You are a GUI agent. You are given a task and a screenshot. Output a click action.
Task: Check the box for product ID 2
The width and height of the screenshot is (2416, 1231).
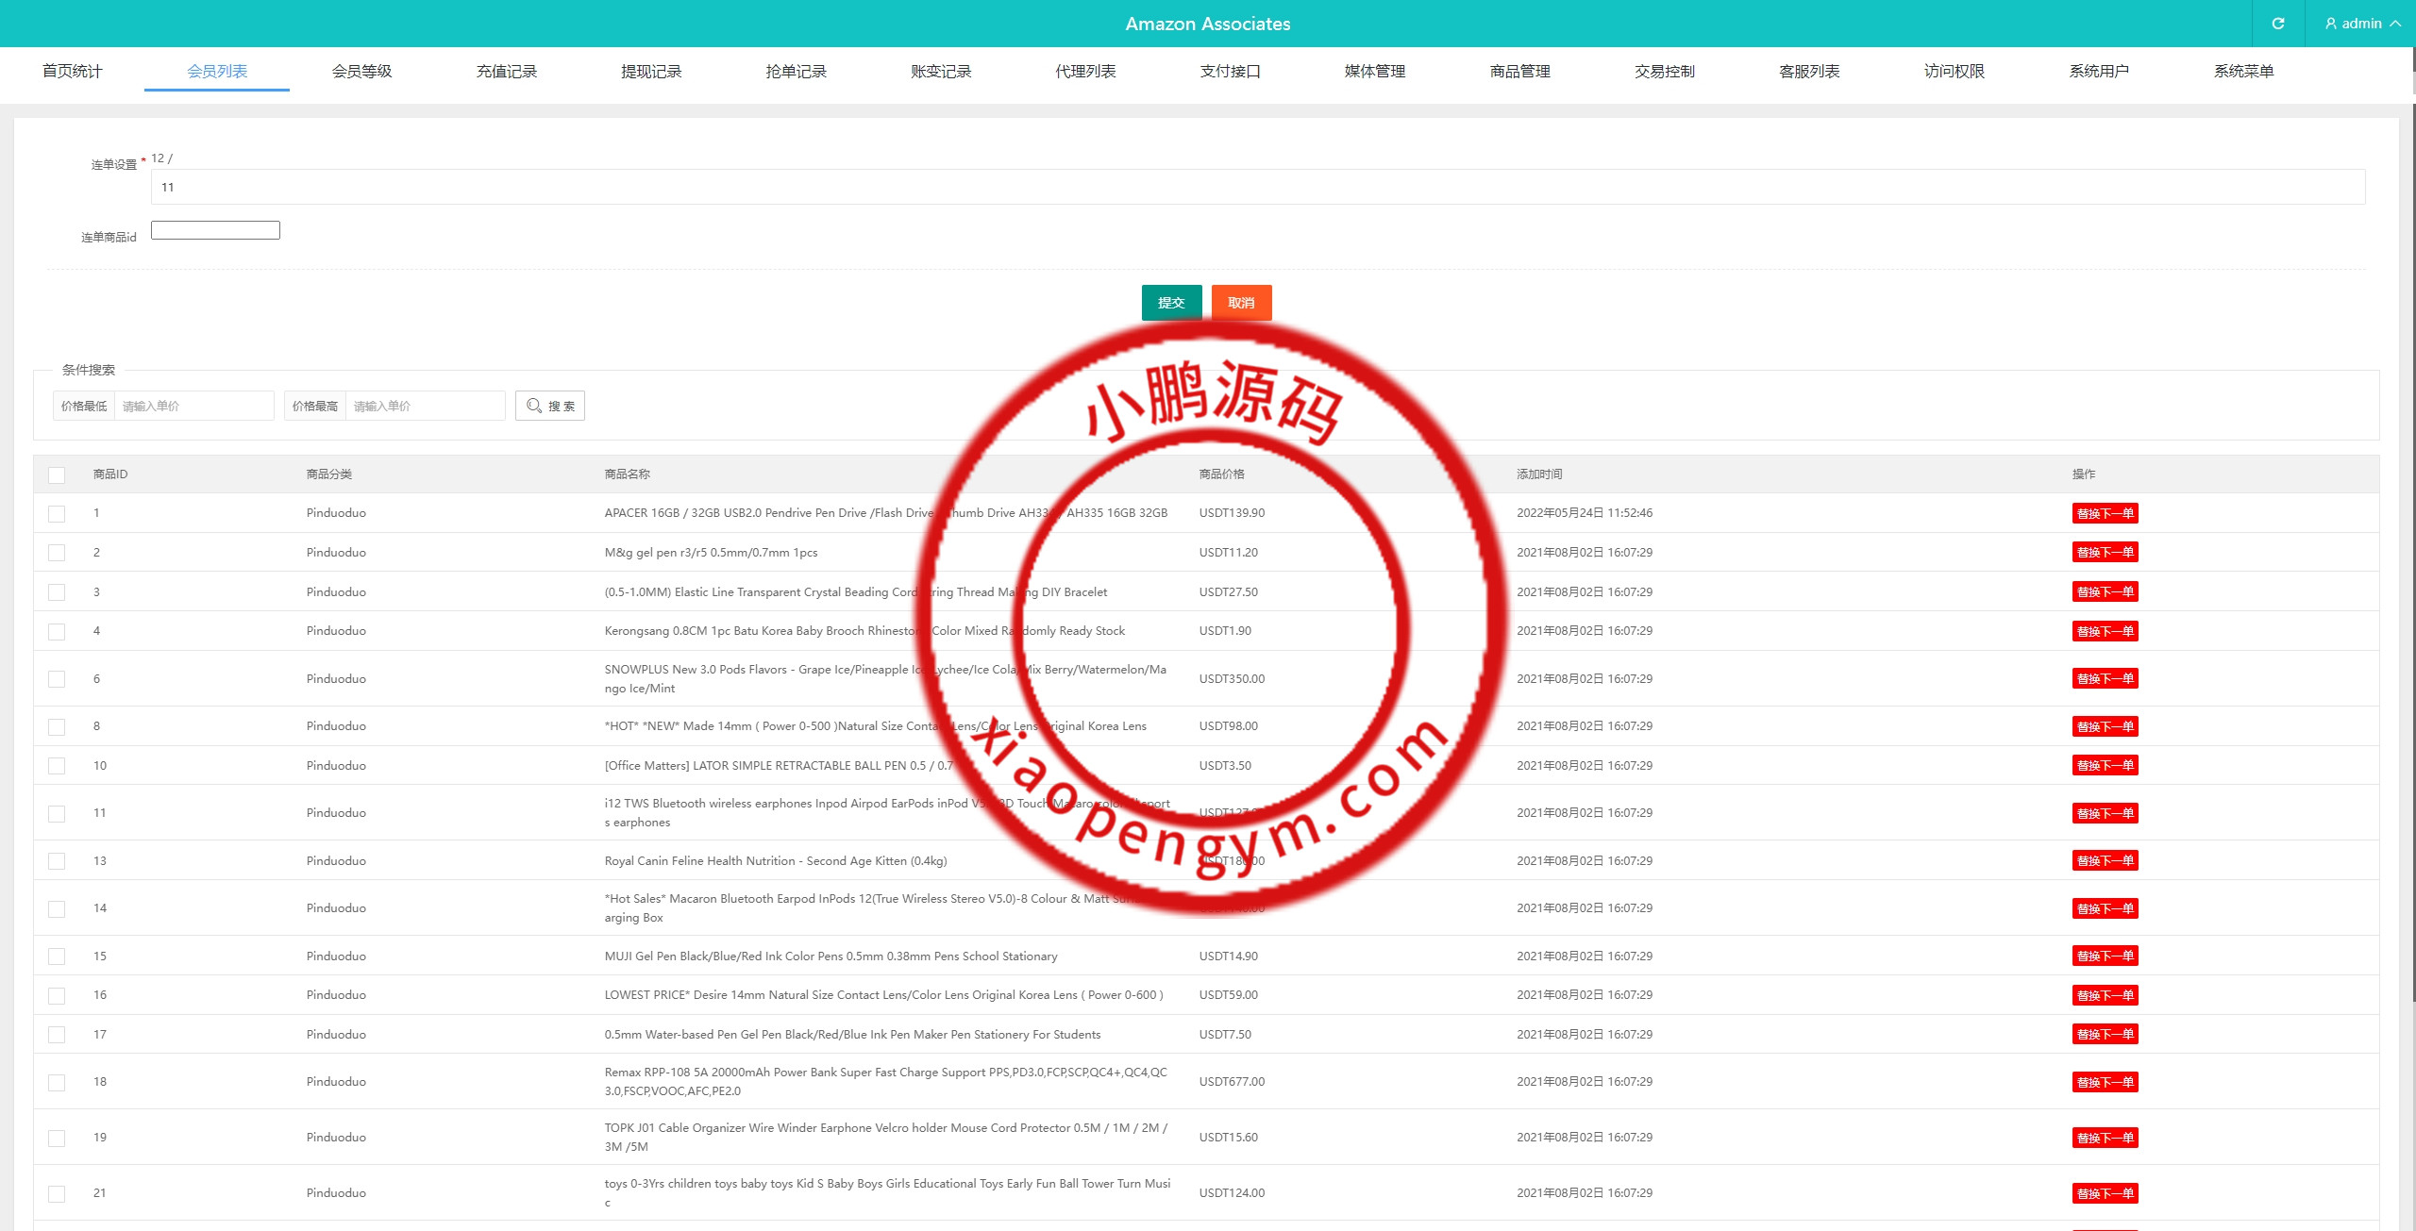[x=57, y=553]
